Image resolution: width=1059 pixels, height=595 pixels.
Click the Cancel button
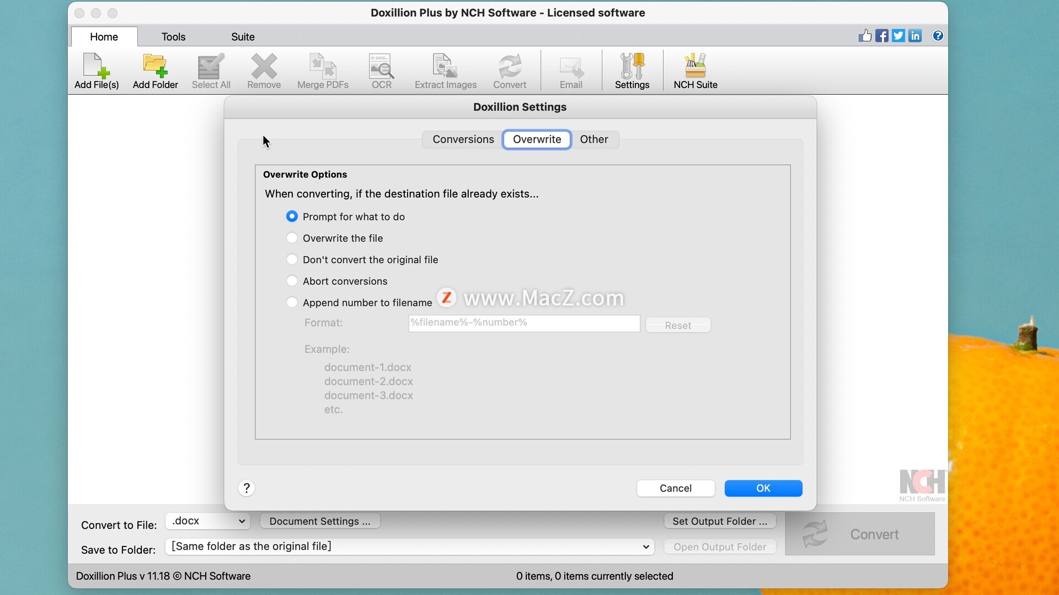coord(676,488)
